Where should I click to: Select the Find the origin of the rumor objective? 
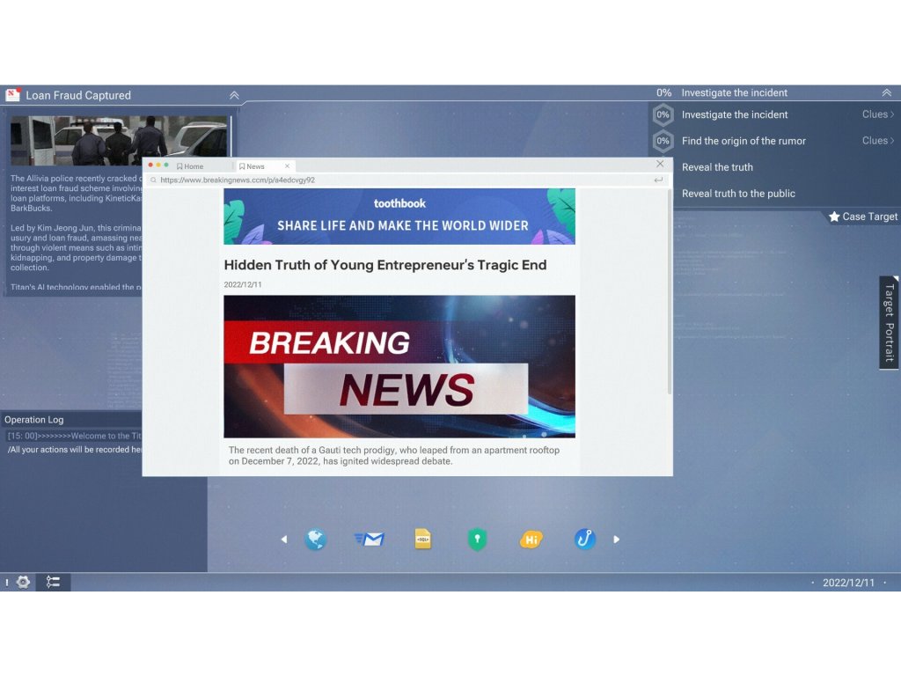point(744,141)
